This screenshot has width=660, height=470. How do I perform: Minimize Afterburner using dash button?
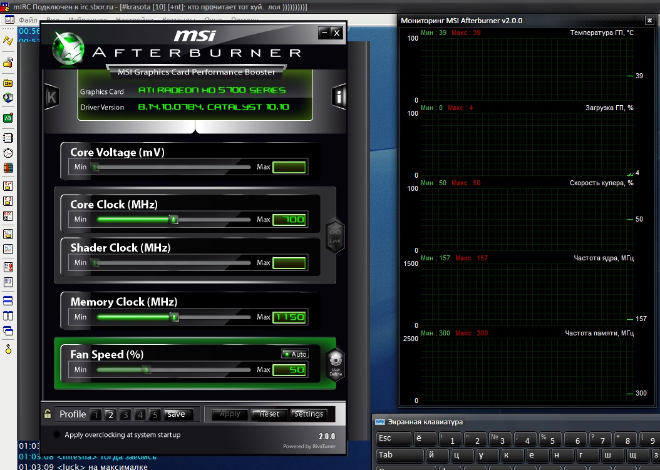click(x=324, y=33)
